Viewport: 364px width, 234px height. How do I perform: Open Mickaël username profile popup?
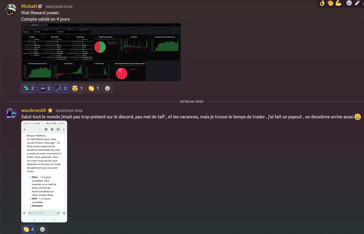pyautogui.click(x=29, y=6)
